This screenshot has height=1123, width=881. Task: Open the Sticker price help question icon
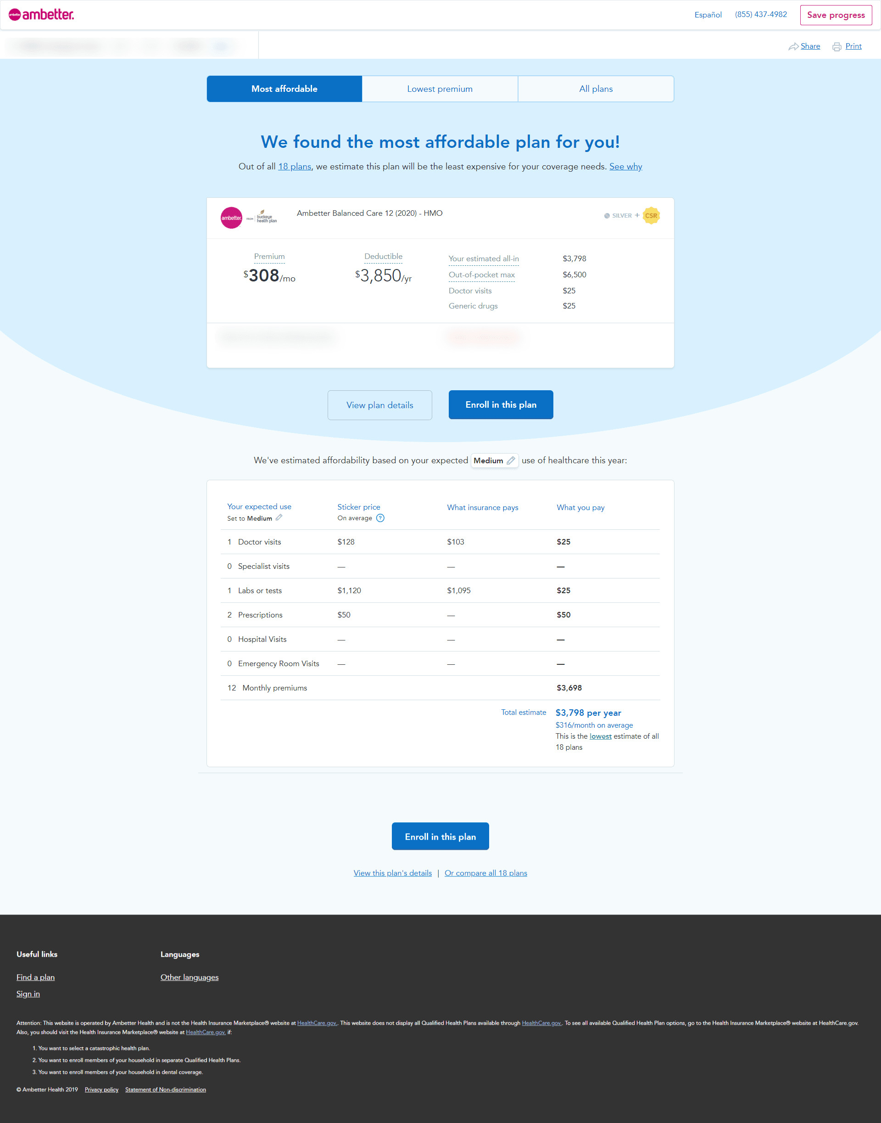[380, 518]
